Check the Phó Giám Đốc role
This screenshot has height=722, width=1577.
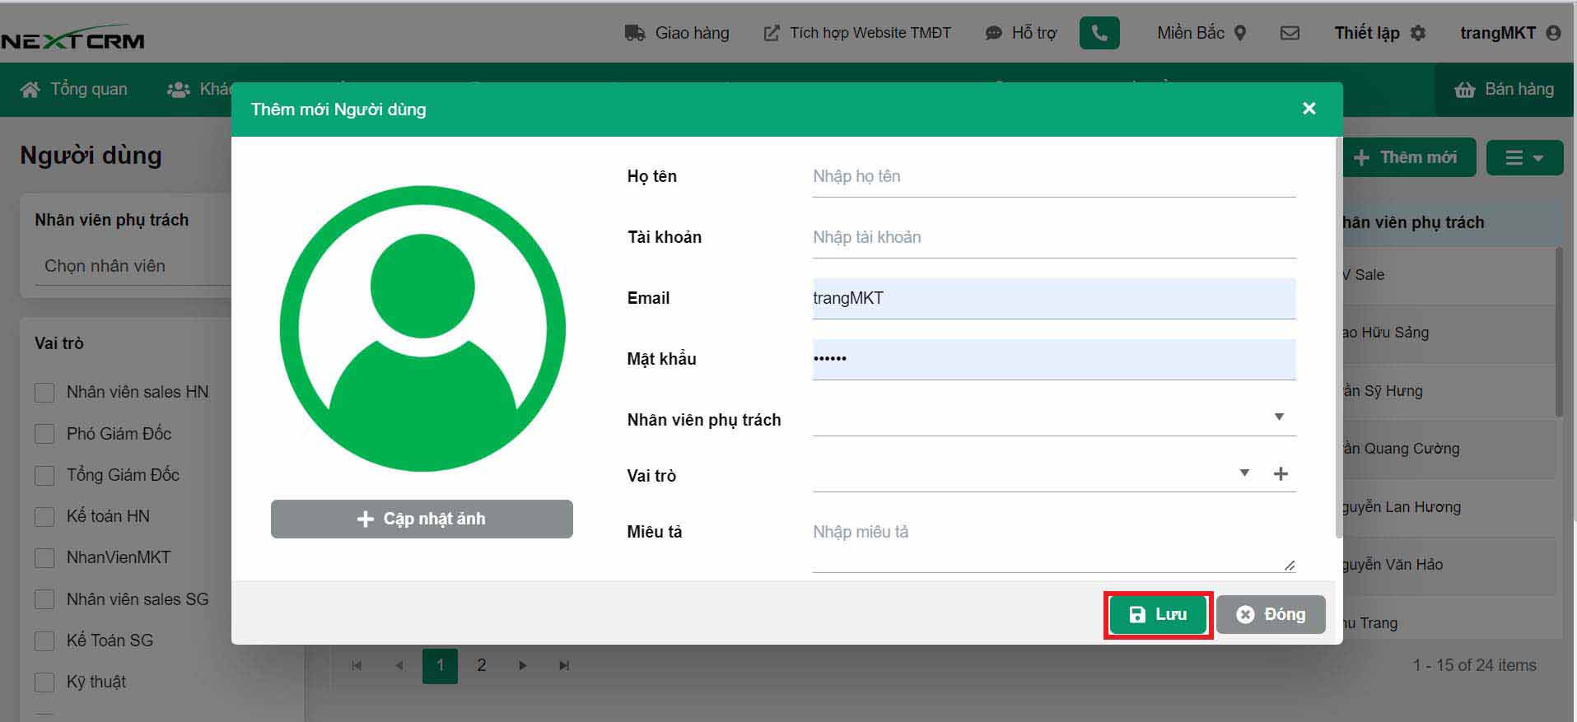click(x=44, y=434)
